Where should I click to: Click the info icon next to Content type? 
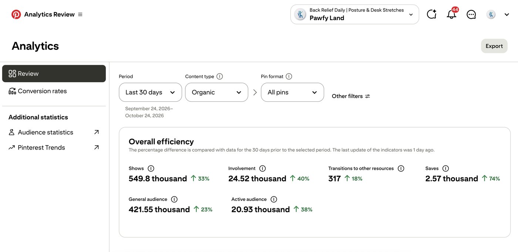pos(219,76)
